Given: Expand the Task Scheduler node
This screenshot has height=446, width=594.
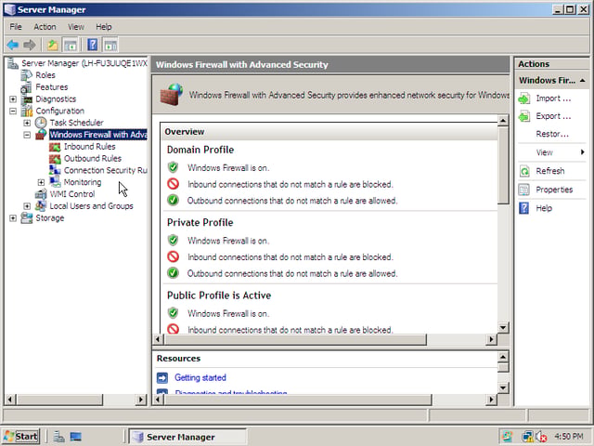Looking at the screenshot, I should [27, 123].
